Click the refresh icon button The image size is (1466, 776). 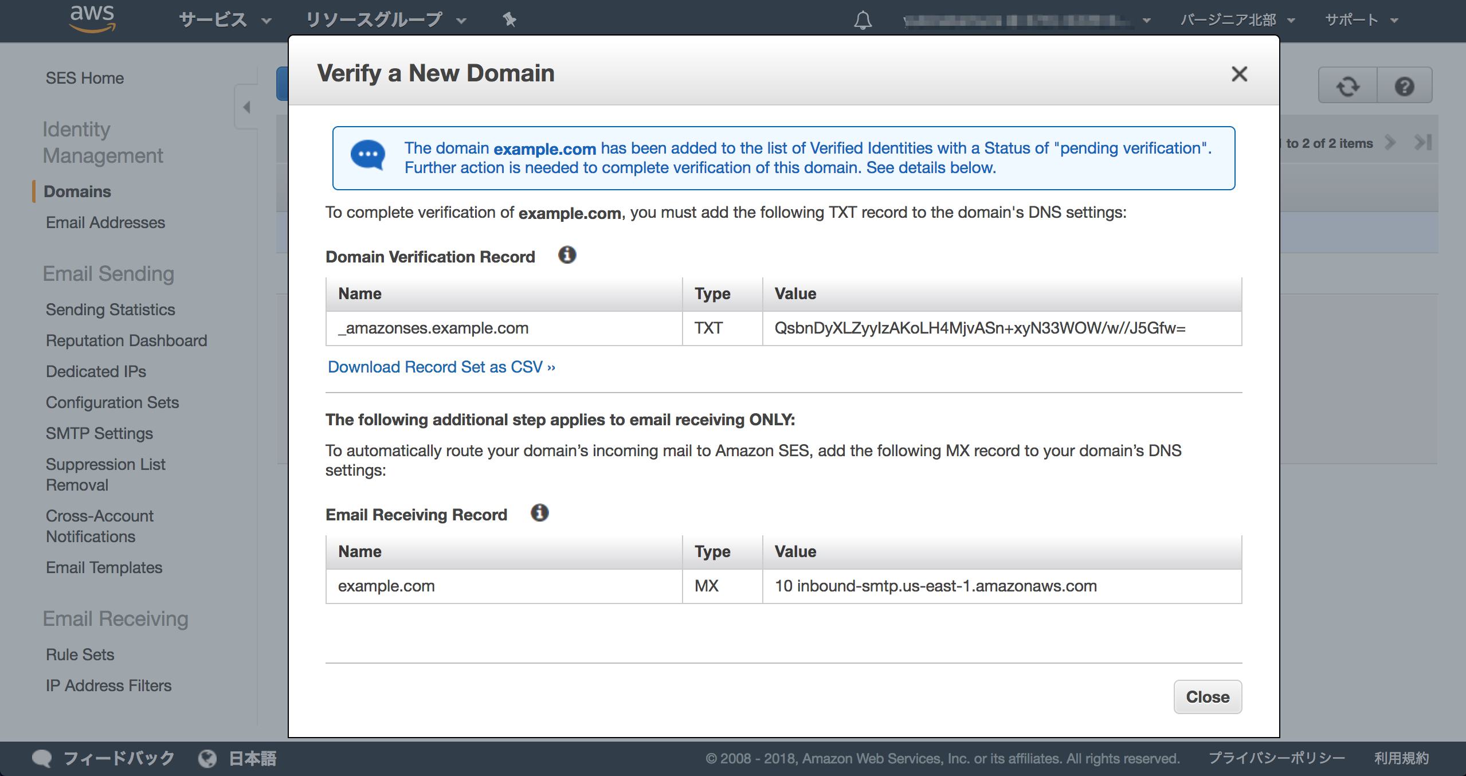1347,86
